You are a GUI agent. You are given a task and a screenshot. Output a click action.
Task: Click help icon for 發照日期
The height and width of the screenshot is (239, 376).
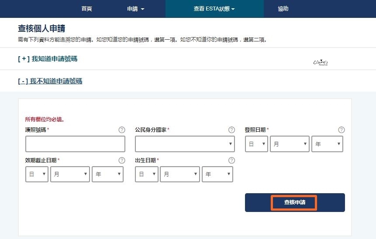click(x=342, y=130)
